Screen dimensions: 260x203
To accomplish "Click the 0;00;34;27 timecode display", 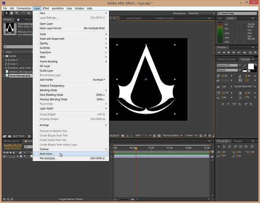I will (13, 145).
